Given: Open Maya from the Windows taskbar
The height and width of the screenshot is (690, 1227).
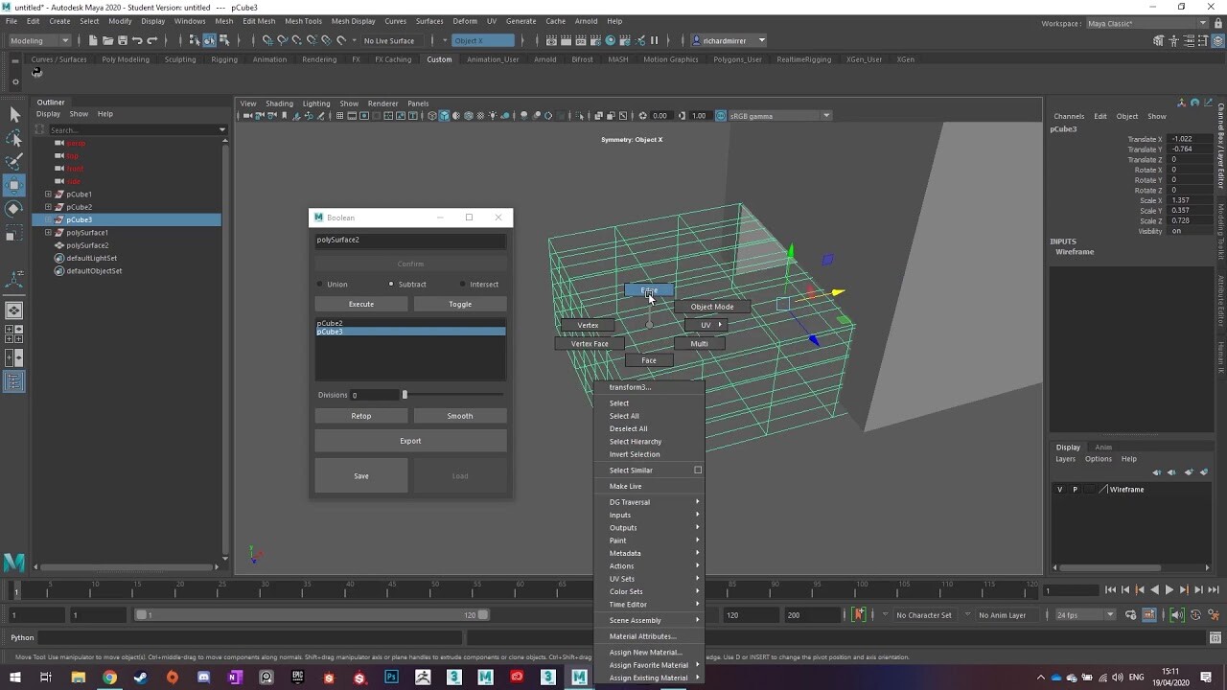Looking at the screenshot, I should click(x=579, y=677).
